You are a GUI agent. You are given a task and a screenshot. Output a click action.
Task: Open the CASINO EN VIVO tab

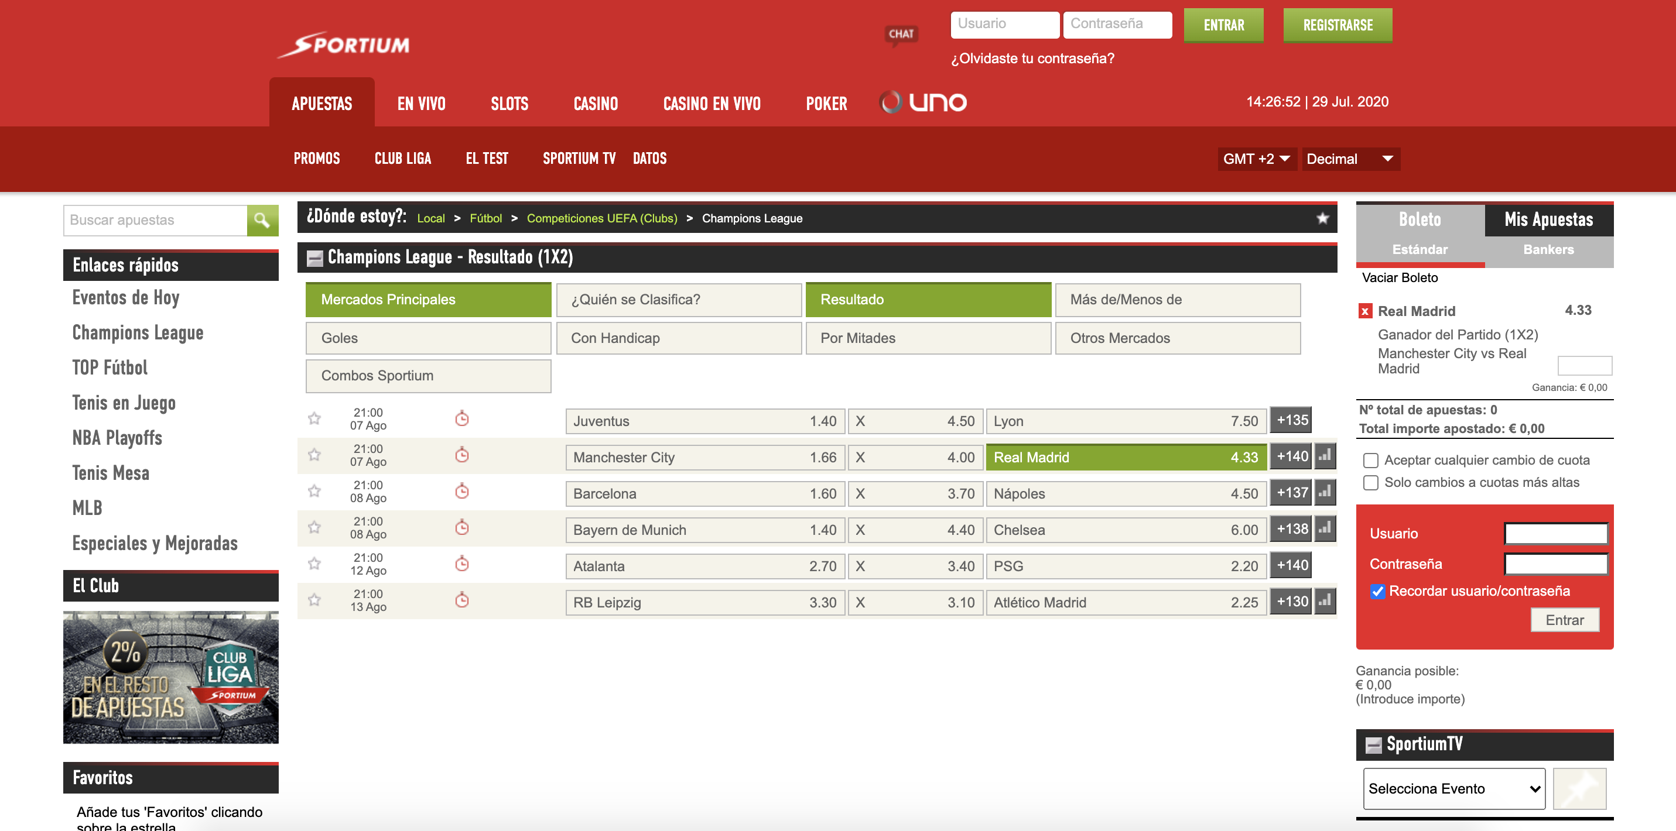coord(712,104)
